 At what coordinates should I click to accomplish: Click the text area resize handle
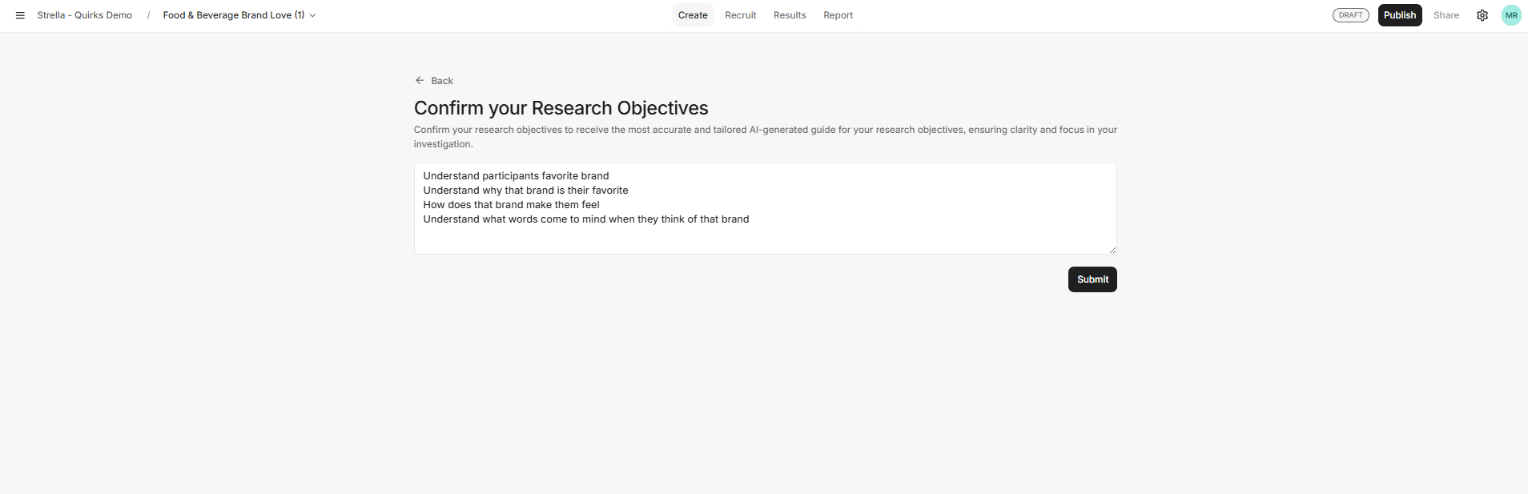(x=1112, y=250)
